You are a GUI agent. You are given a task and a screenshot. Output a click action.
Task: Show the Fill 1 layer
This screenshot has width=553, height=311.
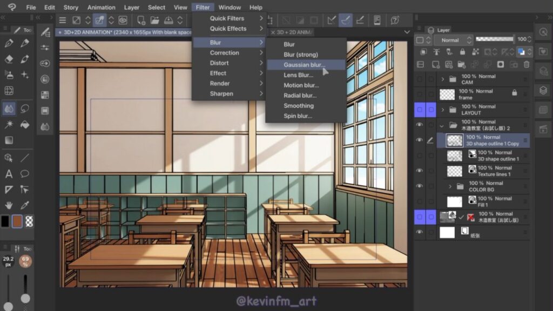click(419, 201)
